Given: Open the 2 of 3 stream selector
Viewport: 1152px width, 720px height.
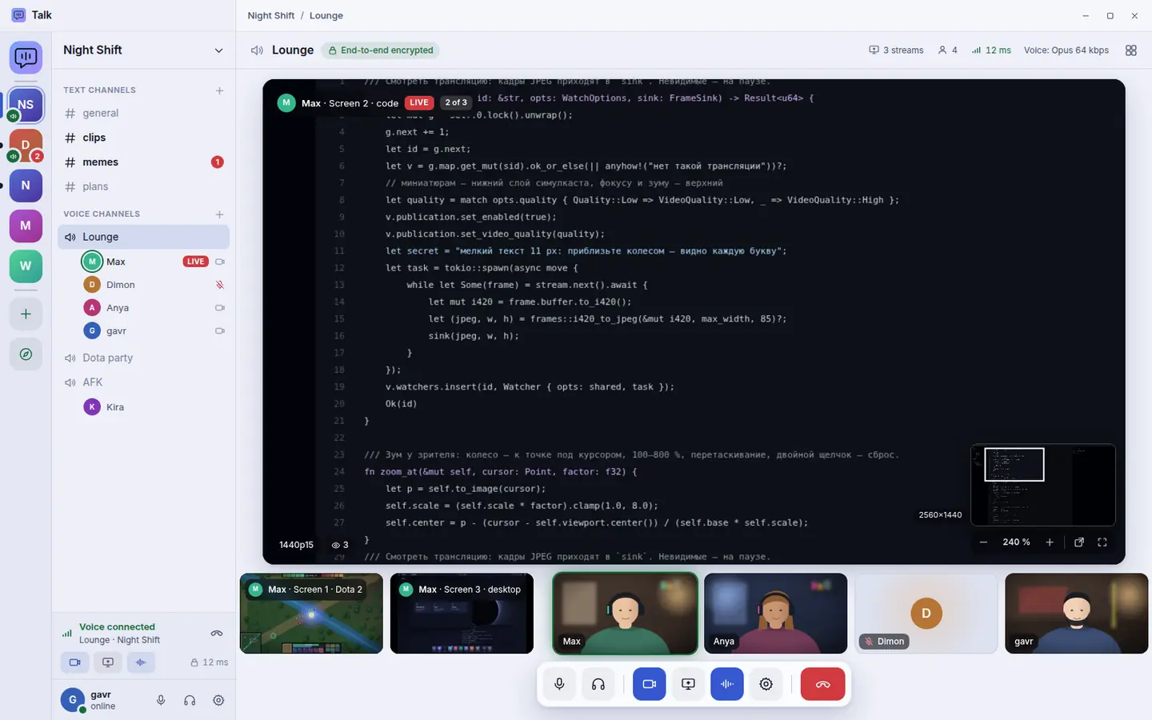Looking at the screenshot, I should click(456, 102).
